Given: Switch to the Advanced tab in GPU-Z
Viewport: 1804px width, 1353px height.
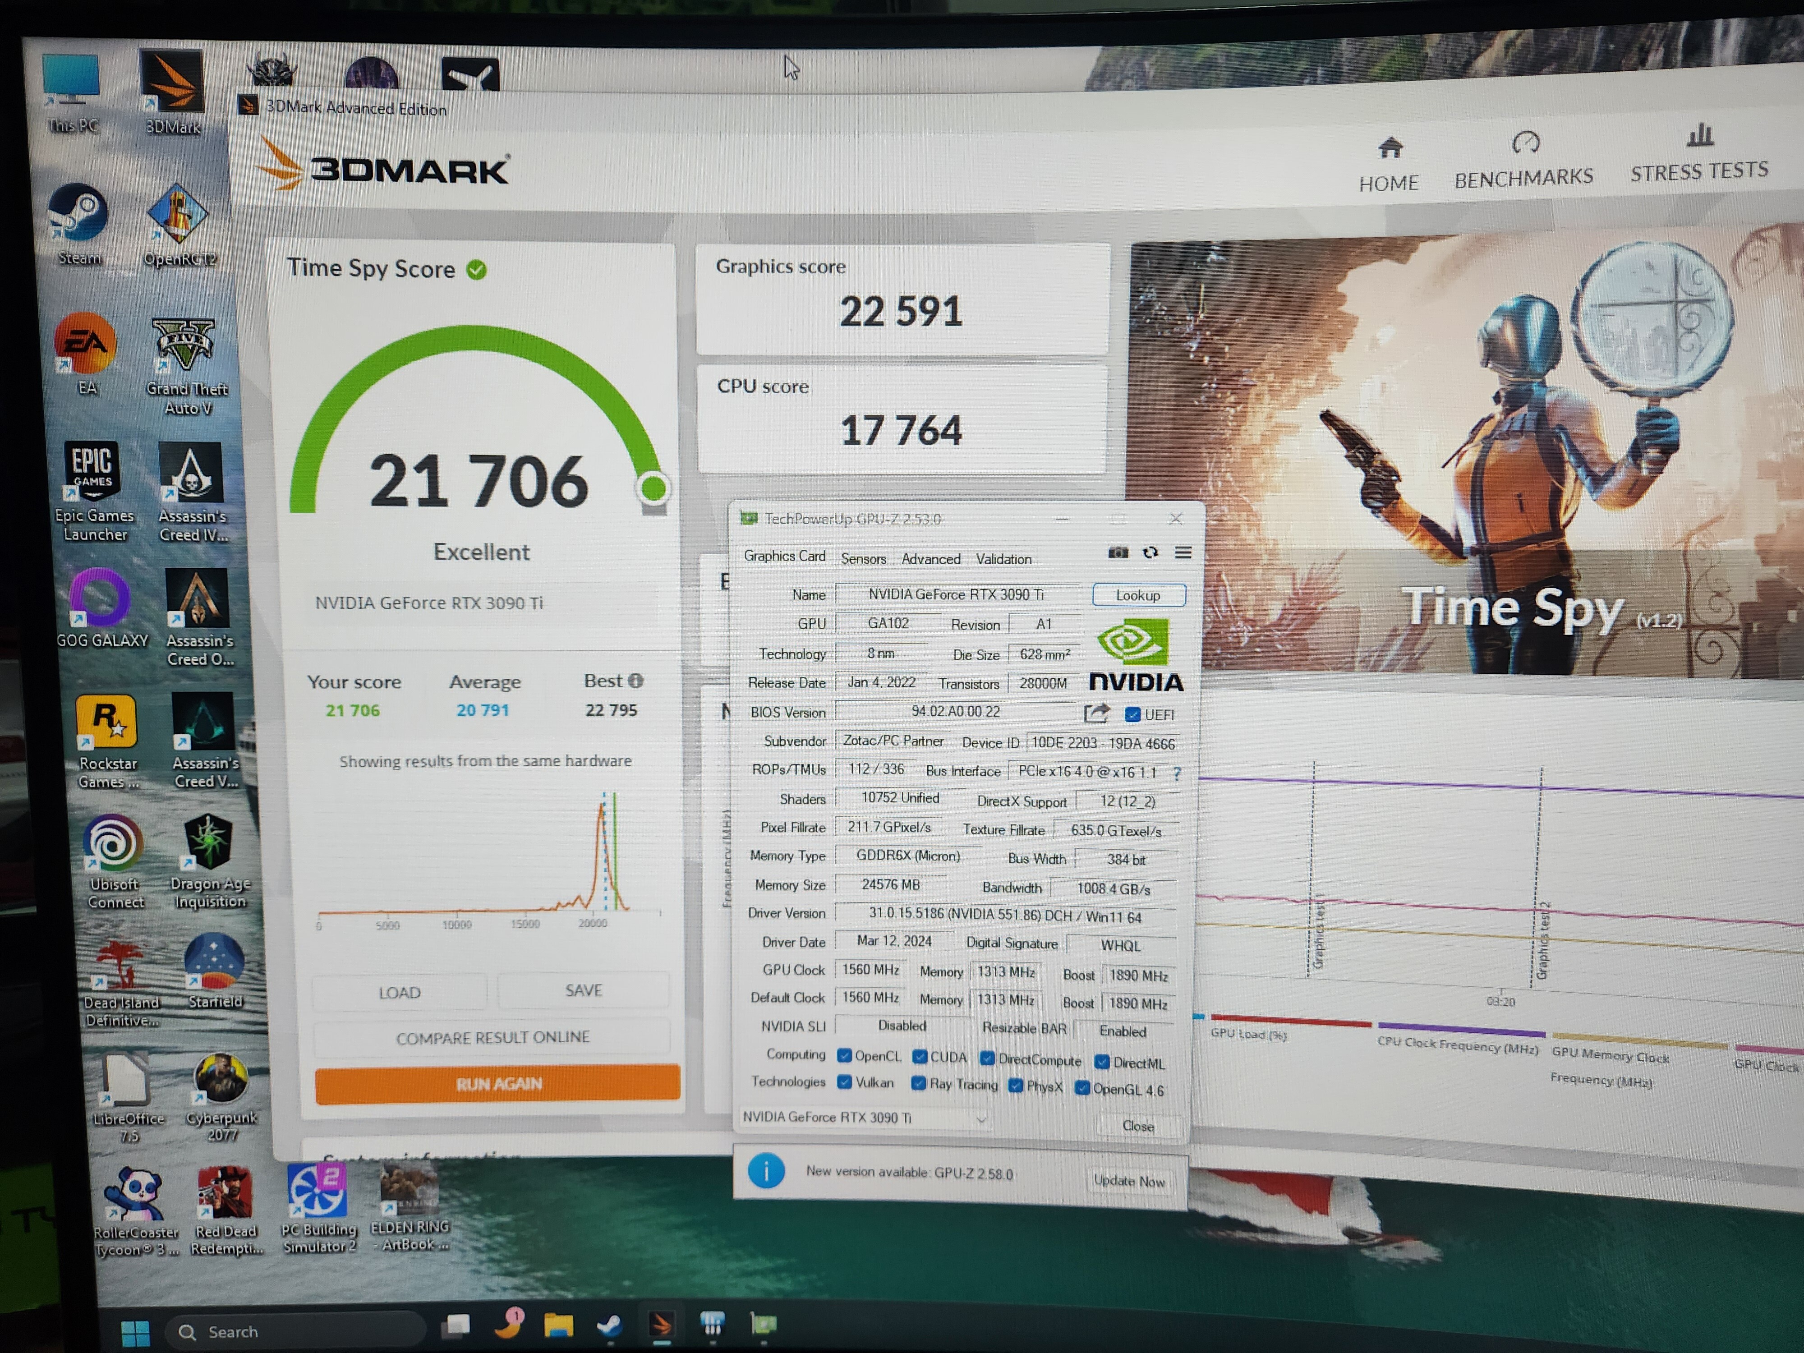Looking at the screenshot, I should 930,559.
